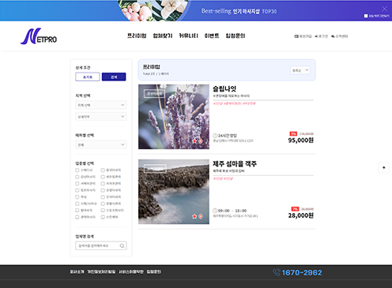Open the 이벤트 menu item

point(212,36)
